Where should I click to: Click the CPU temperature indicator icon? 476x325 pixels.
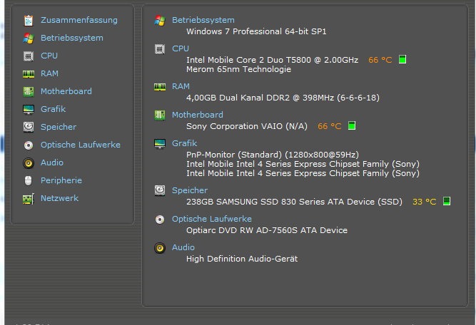tap(402, 59)
